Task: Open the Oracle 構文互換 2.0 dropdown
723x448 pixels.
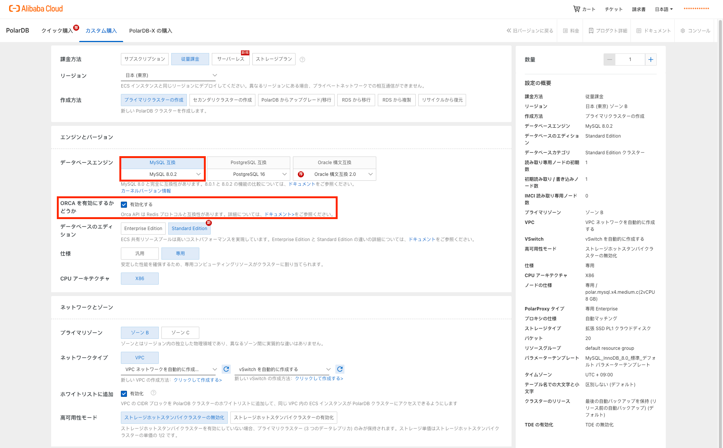Action: (335, 174)
